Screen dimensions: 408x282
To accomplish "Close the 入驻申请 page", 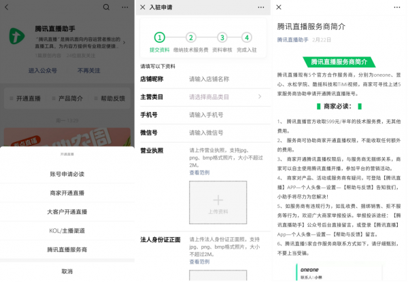I will click(143, 7).
